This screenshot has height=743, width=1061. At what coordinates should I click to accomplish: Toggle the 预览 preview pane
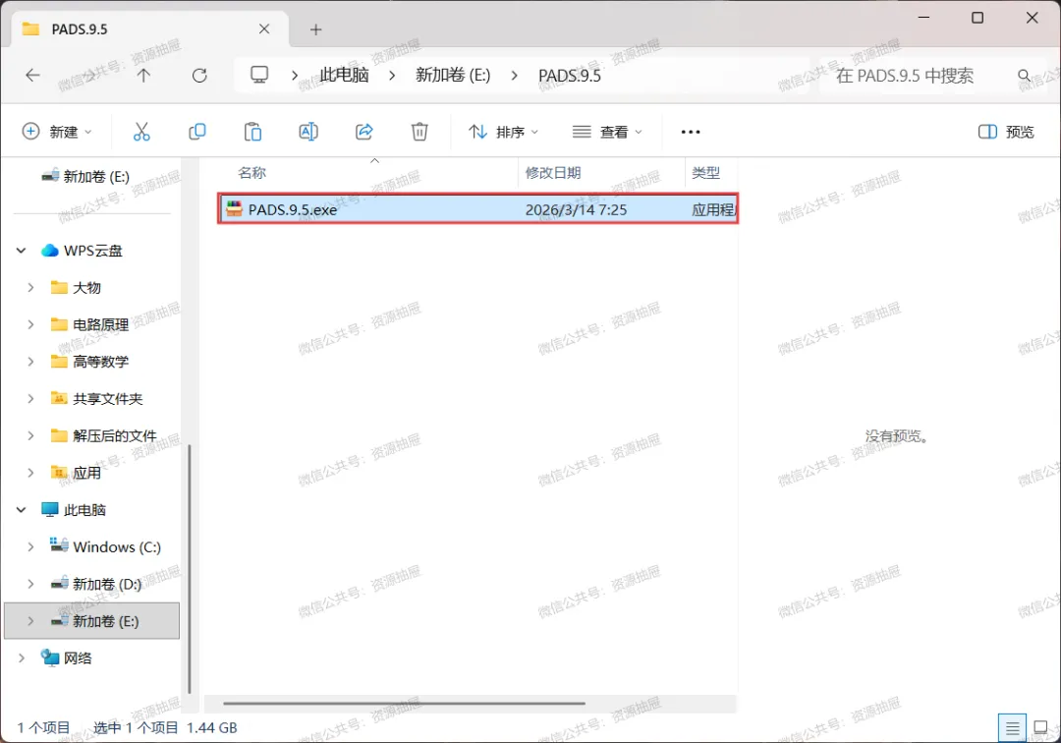coord(1006,132)
